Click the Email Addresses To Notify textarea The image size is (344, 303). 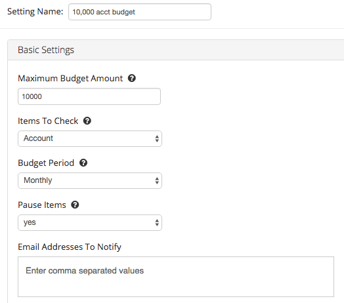(176, 277)
